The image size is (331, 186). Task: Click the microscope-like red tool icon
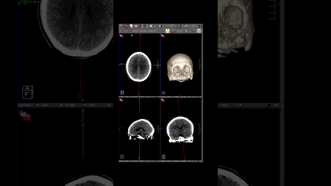point(193,31)
